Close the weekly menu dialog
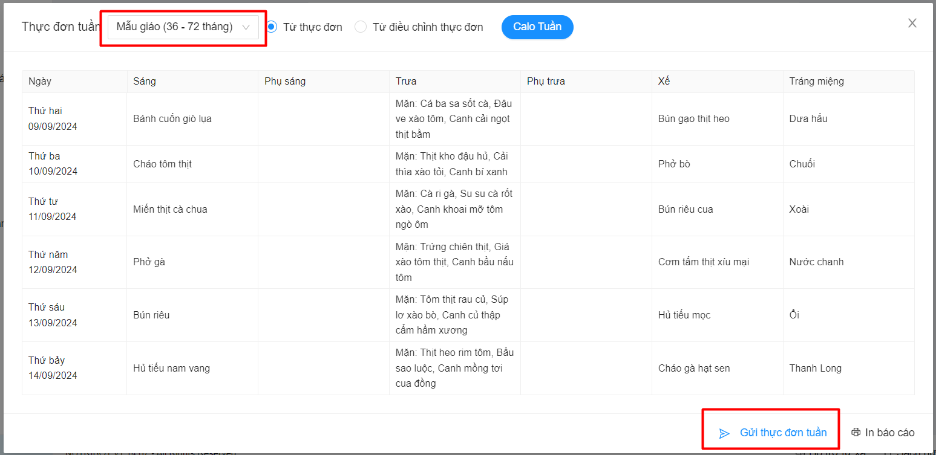Viewport: 936px width, 455px height. (912, 24)
